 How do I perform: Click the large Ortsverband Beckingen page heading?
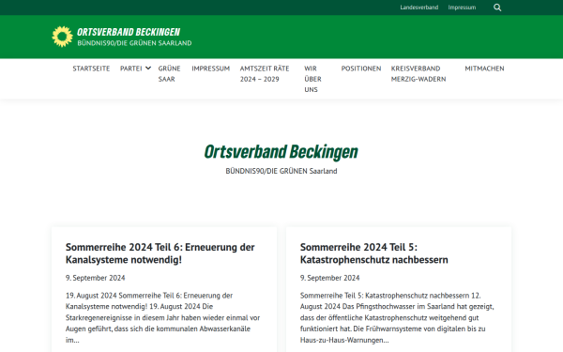tap(281, 151)
